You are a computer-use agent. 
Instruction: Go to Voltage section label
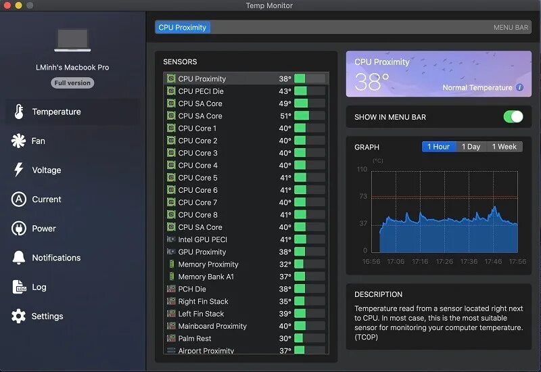tap(47, 170)
